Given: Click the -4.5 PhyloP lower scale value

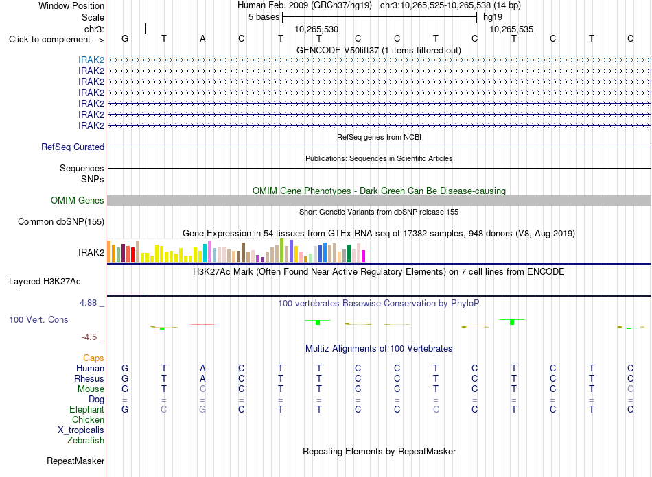Looking at the screenshot, I should 89,337.
